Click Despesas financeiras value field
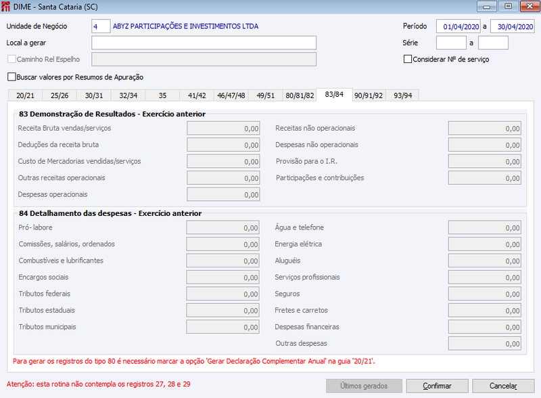The image size is (541, 398). click(x=485, y=327)
